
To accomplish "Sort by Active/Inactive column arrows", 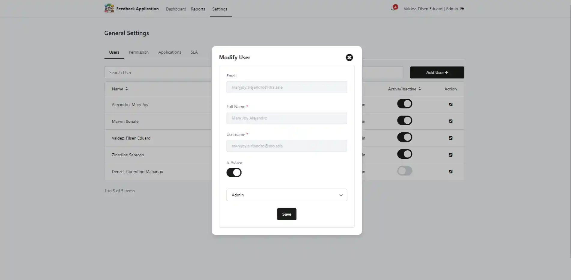I will [x=420, y=89].
